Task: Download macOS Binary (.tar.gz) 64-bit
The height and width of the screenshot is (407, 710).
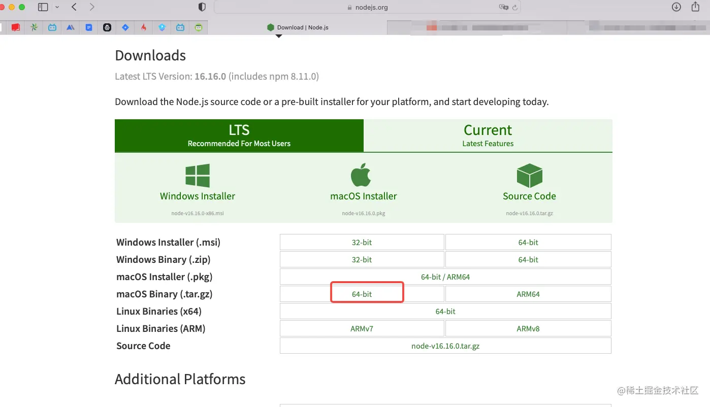Action: pyautogui.click(x=362, y=294)
